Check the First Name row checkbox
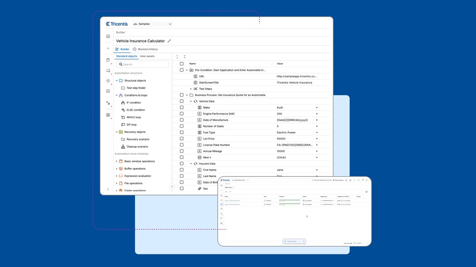Image resolution: width=476 pixels, height=267 pixels. (x=182, y=170)
